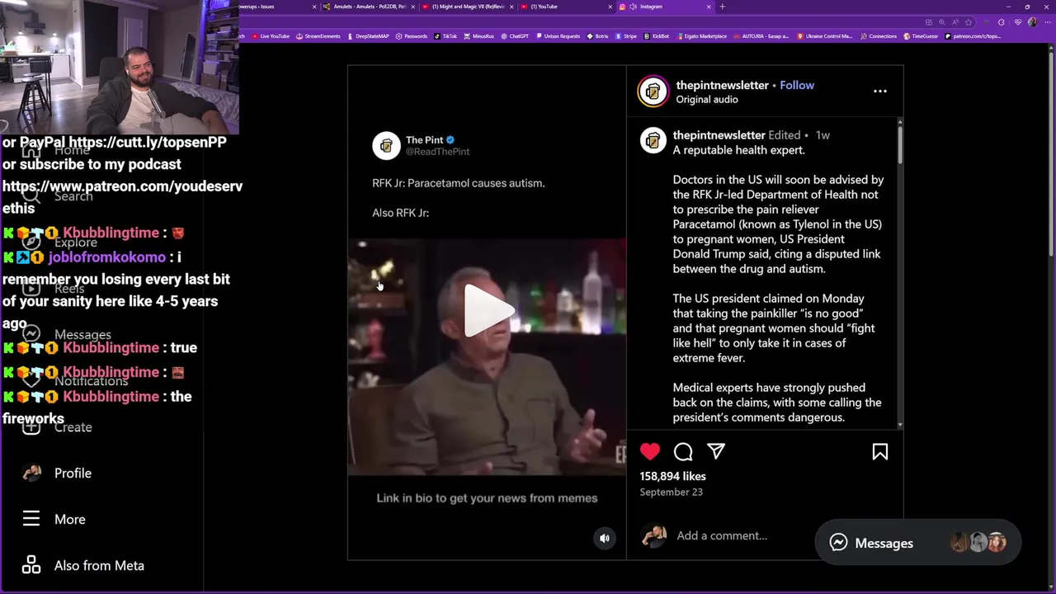1056x594 pixels.
Task: Click the Profile avatar icon in sidebar
Action: pos(31,473)
